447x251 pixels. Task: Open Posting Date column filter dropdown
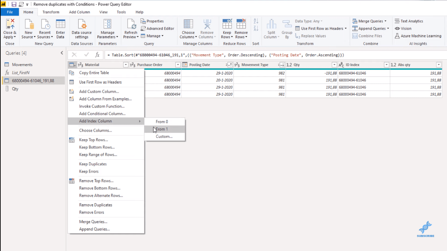click(230, 65)
